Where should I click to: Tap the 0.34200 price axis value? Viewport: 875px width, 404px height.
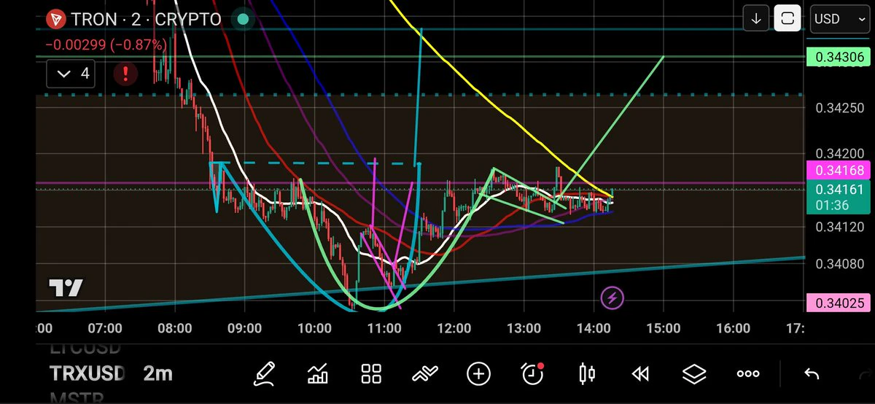[839, 154]
